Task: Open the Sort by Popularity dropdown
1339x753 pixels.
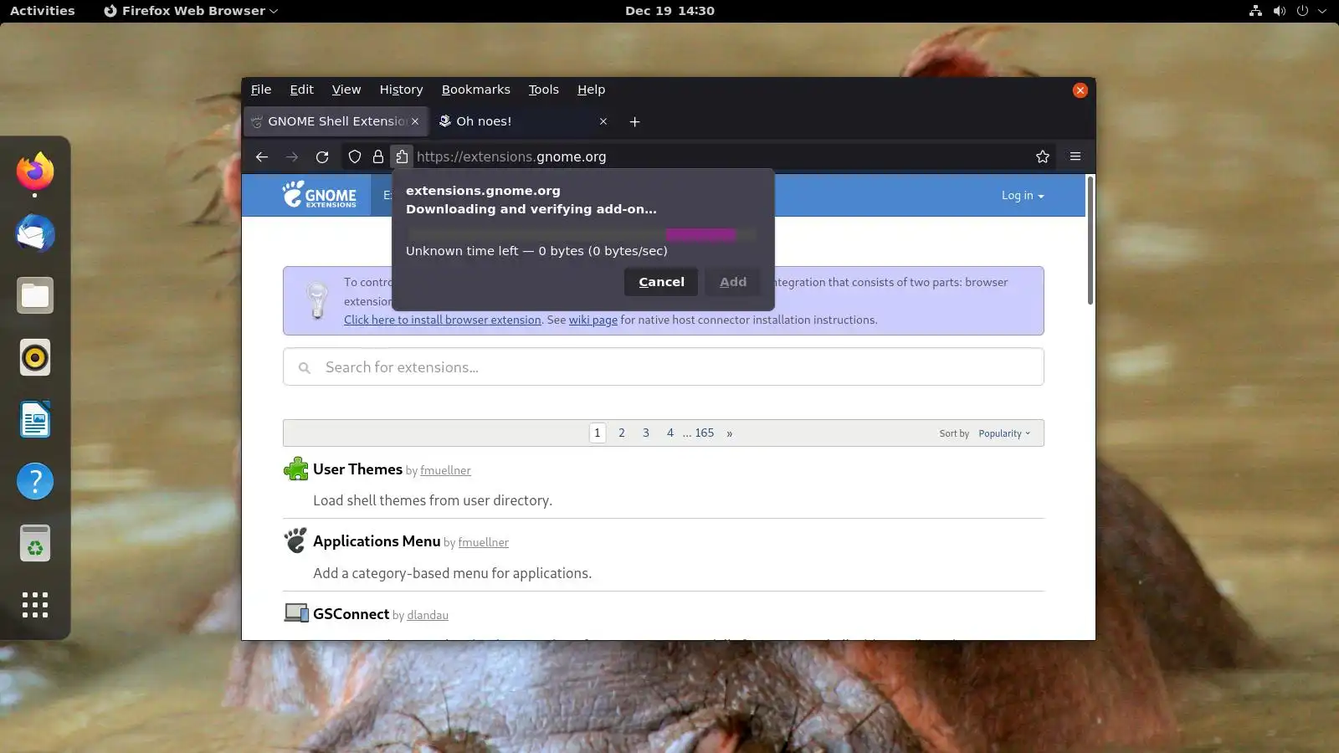Action: pos(1004,433)
